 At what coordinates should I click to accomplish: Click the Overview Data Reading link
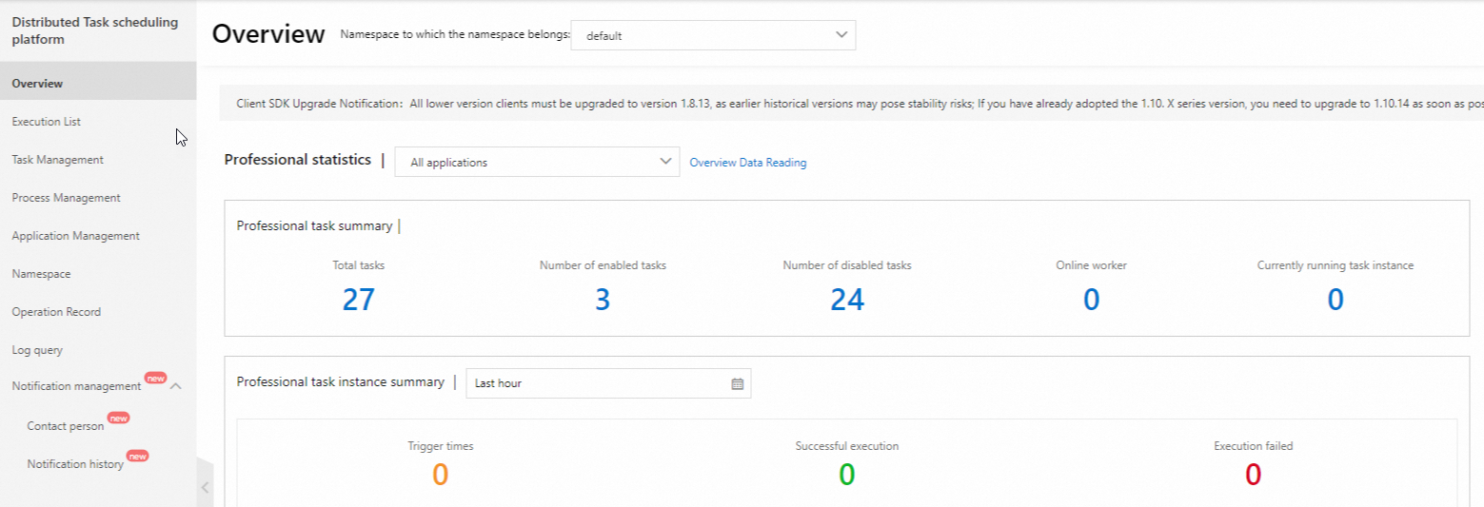[747, 163]
